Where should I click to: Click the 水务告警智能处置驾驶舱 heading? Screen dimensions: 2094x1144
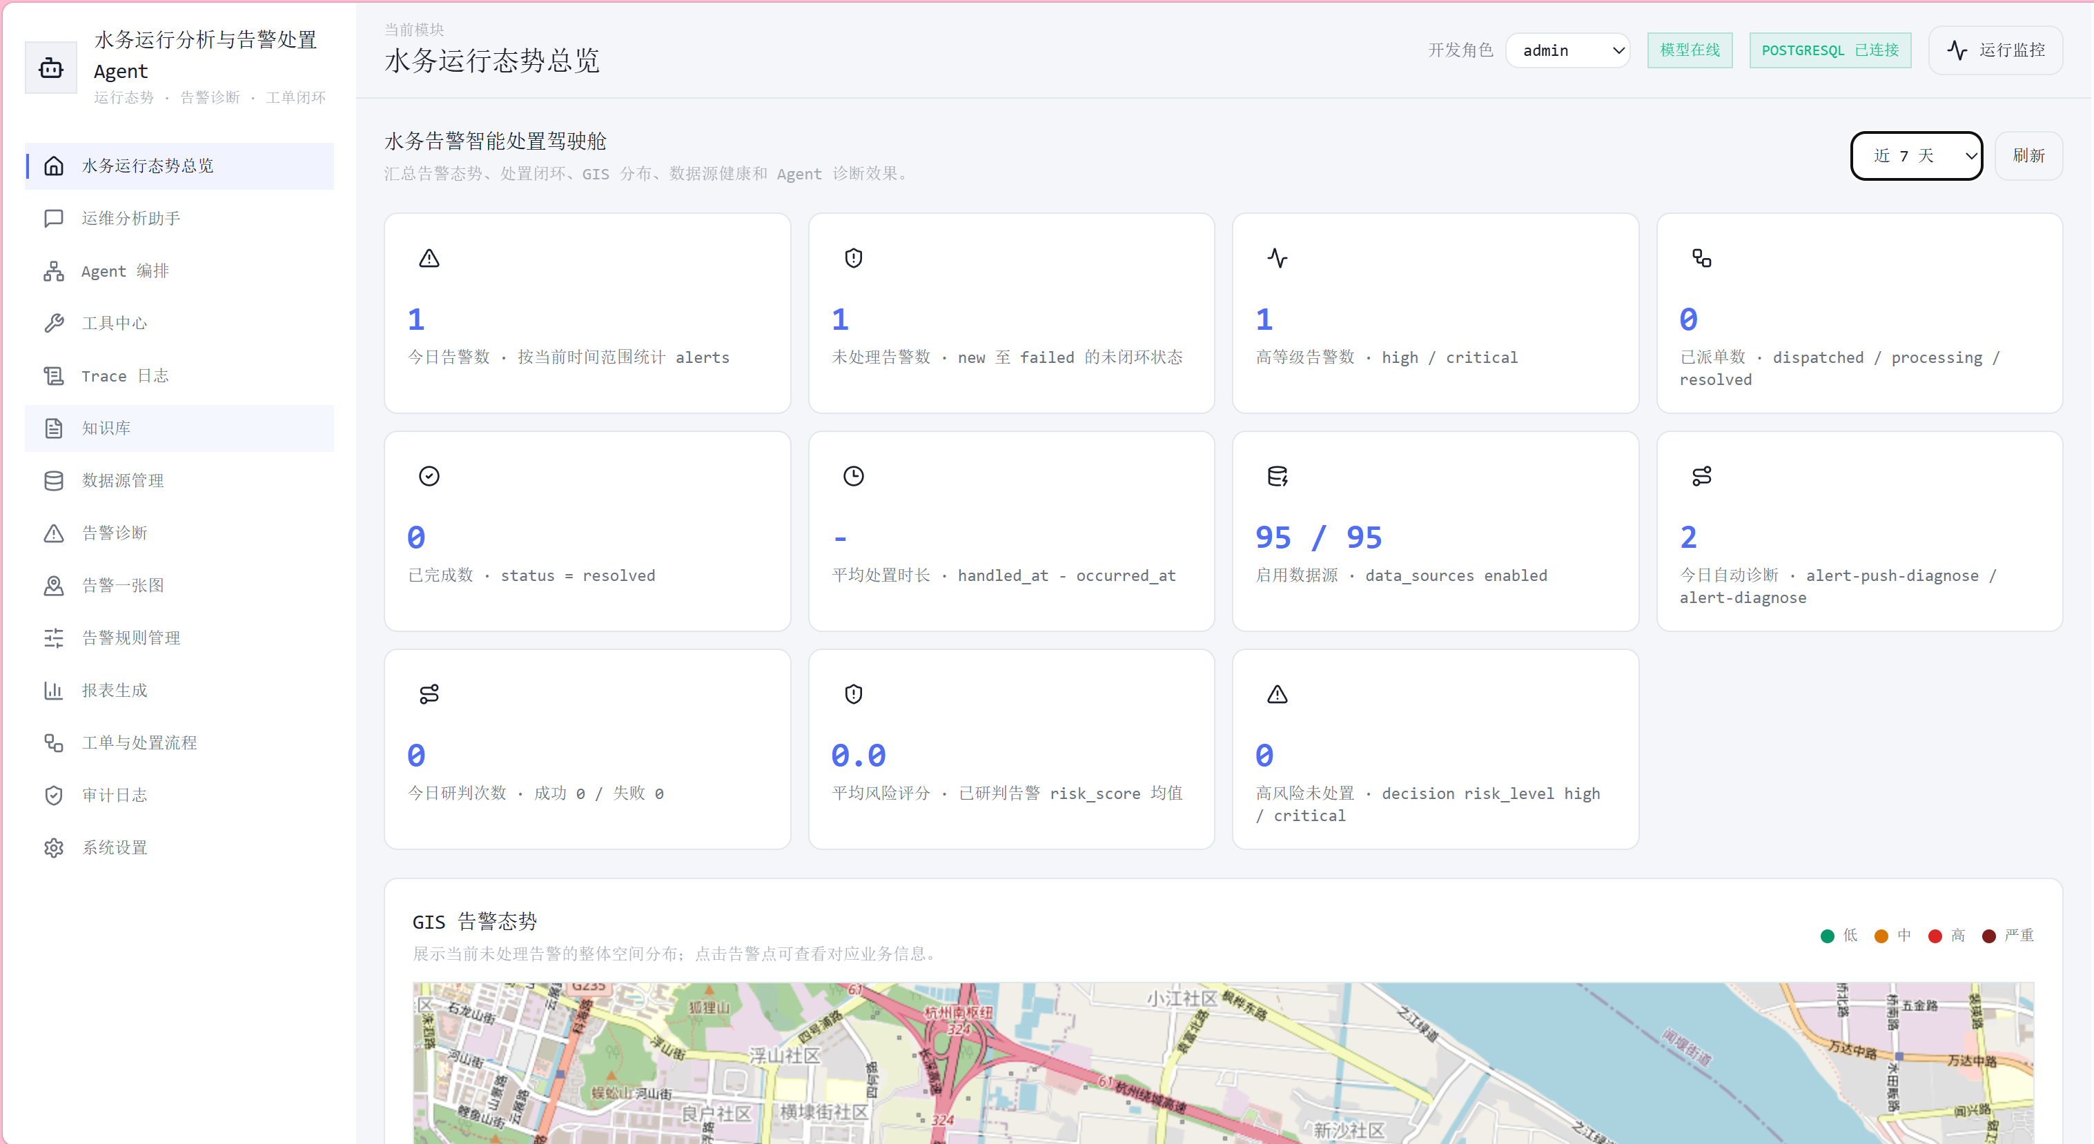pos(495,141)
